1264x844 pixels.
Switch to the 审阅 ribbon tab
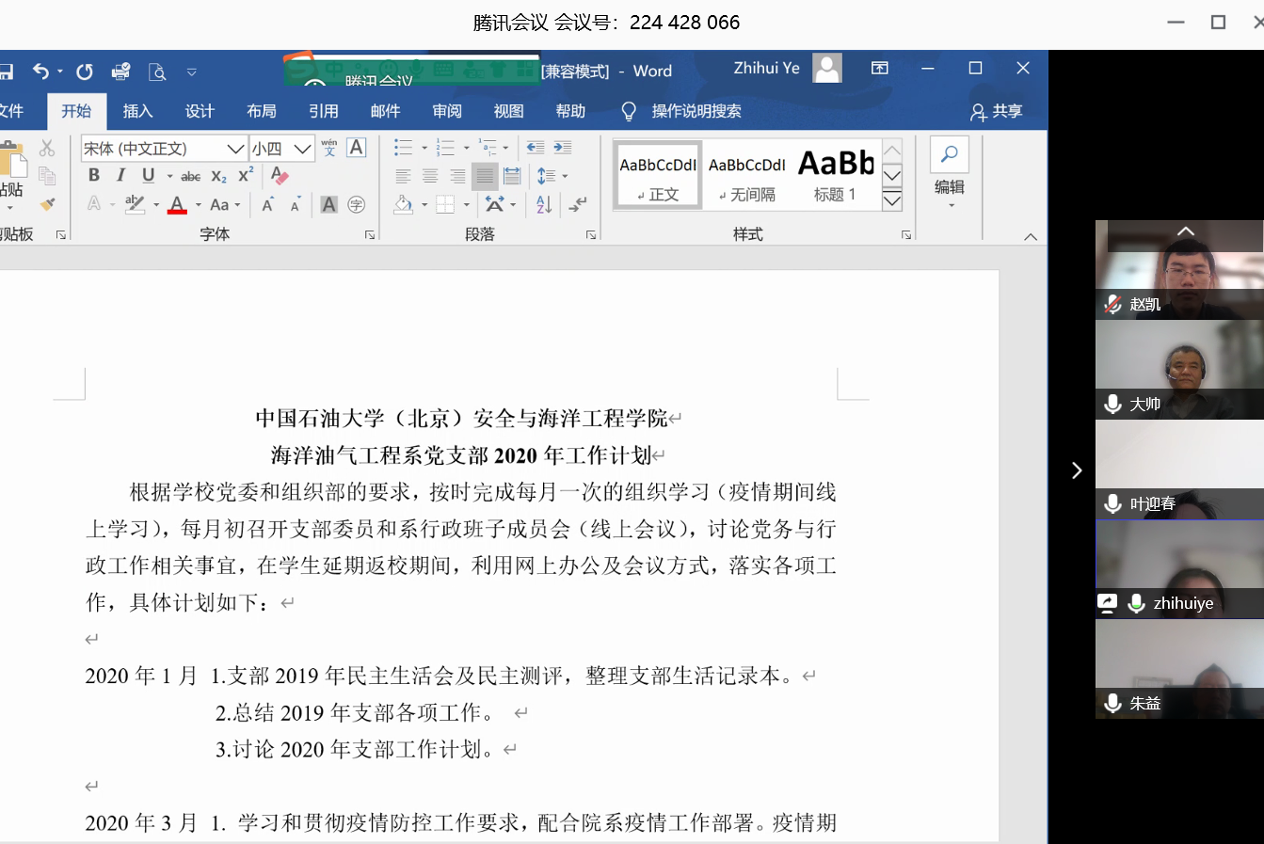(447, 111)
